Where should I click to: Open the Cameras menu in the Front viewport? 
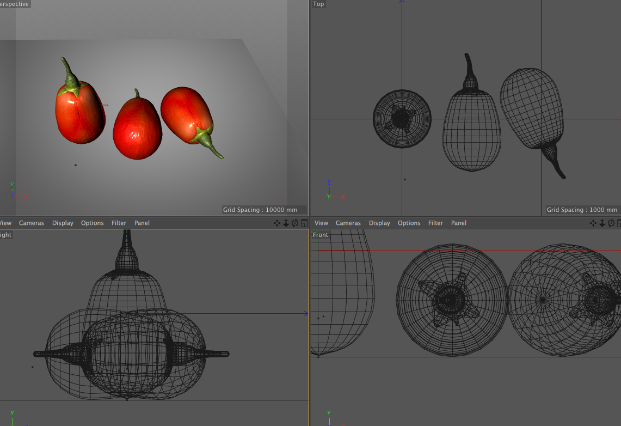tap(348, 223)
